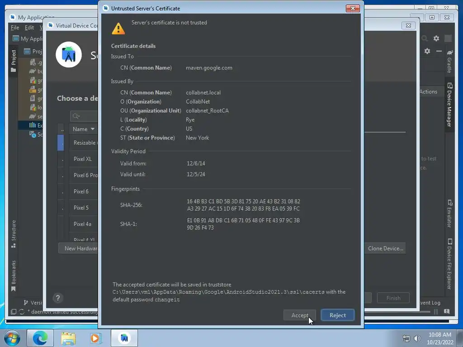
Task: Click the settings gear in main toolbar
Action: point(436,38)
